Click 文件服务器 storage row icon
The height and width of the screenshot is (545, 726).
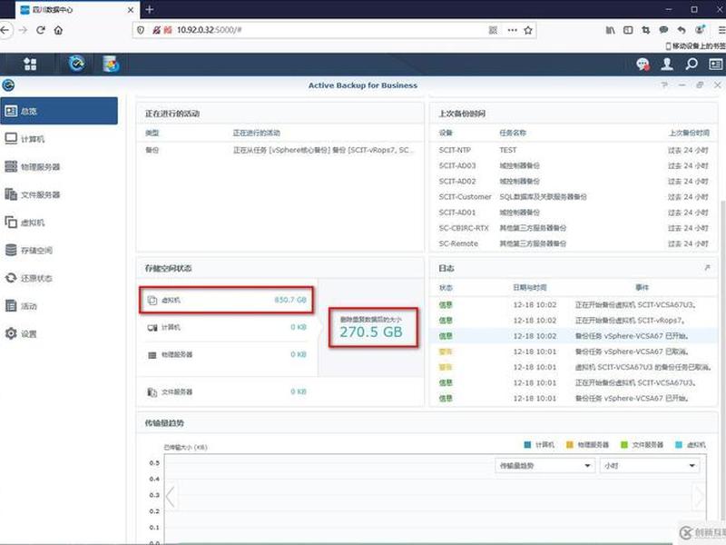(152, 392)
